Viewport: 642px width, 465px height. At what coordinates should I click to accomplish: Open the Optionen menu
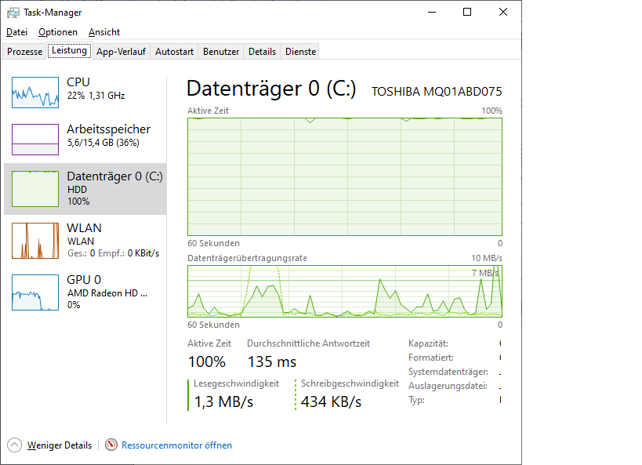pos(58,32)
